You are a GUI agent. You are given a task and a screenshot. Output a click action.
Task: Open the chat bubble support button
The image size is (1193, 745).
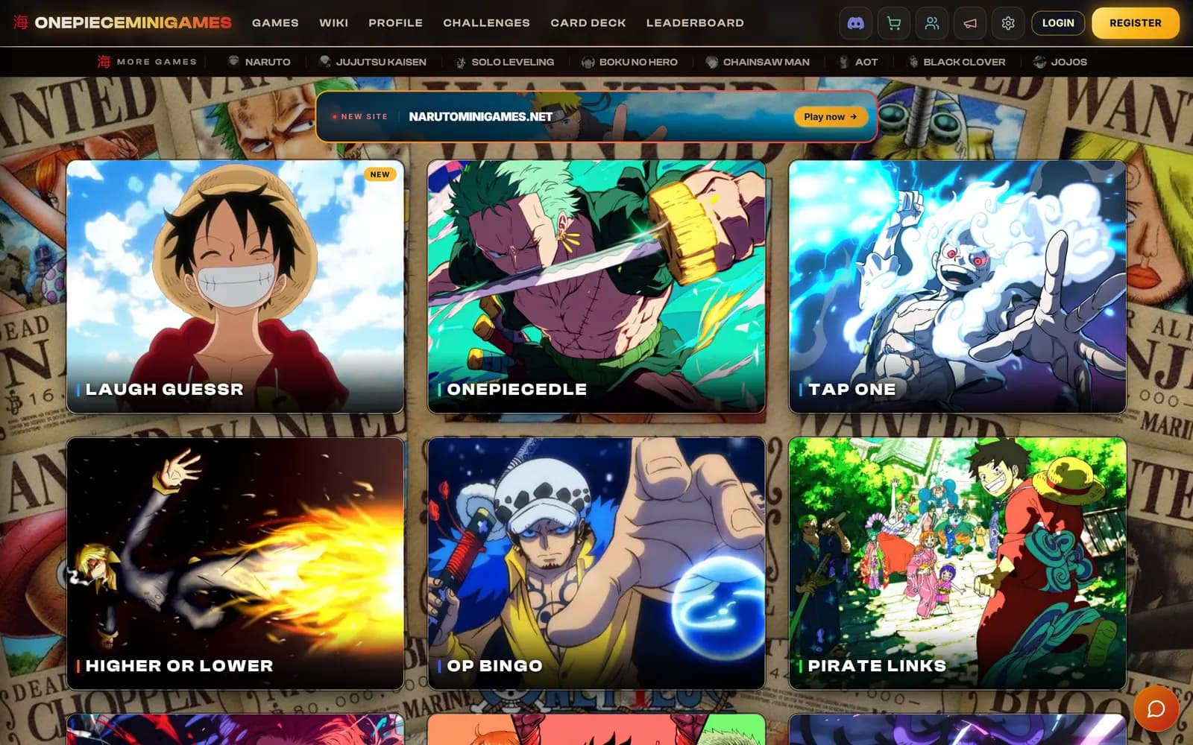1156,708
